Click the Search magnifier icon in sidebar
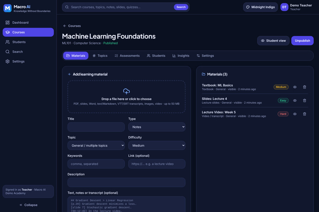This screenshot has height=212, width=319. (x=8, y=52)
